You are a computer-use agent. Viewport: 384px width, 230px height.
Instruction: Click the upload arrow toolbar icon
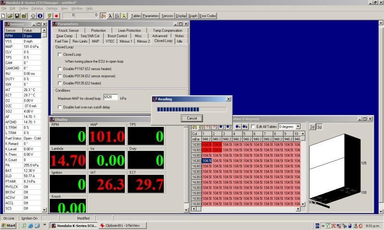[32, 16]
